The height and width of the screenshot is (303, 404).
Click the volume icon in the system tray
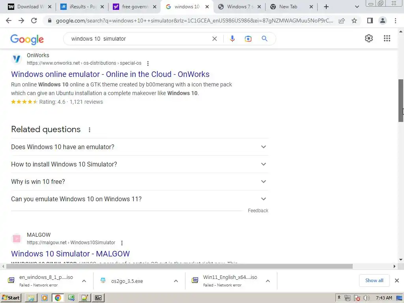pos(366,298)
